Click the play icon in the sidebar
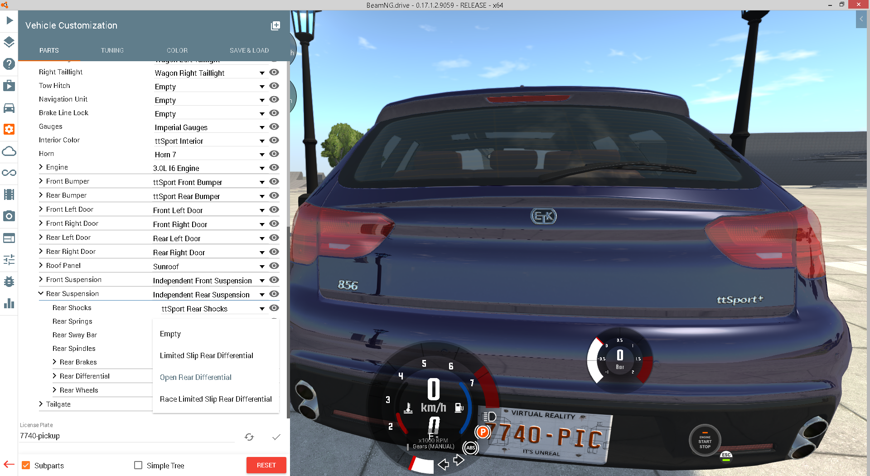 pyautogui.click(x=9, y=20)
